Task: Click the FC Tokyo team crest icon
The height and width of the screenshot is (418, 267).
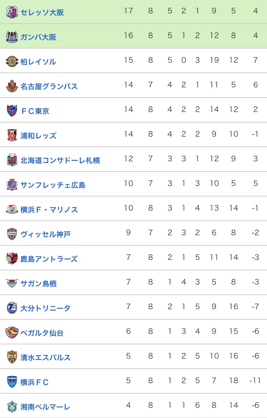Action: 12,111
